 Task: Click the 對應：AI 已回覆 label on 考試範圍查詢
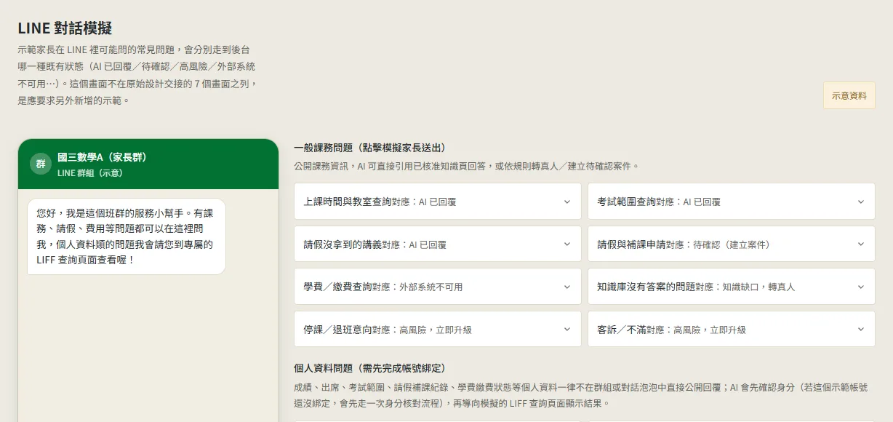click(689, 202)
